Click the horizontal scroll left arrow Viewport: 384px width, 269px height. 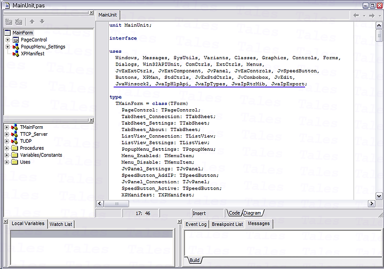(100, 203)
